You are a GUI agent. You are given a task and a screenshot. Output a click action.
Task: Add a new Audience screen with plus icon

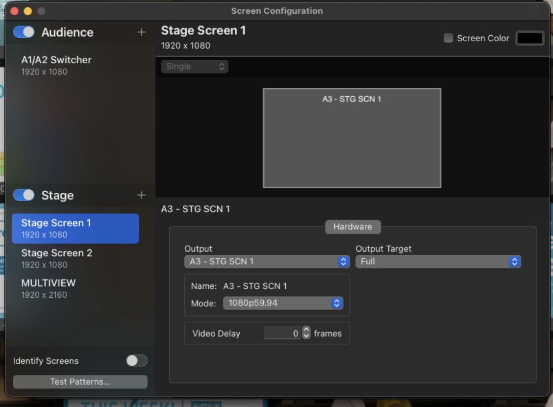click(141, 32)
